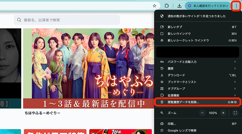Open the 通知の数が多いサイト safety notice
Screen dimensions: 242x134
(x=198, y=16)
